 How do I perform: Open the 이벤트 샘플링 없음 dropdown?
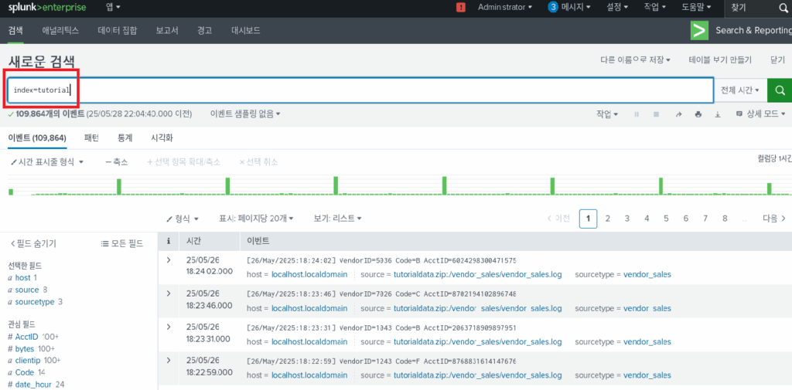[x=245, y=114]
